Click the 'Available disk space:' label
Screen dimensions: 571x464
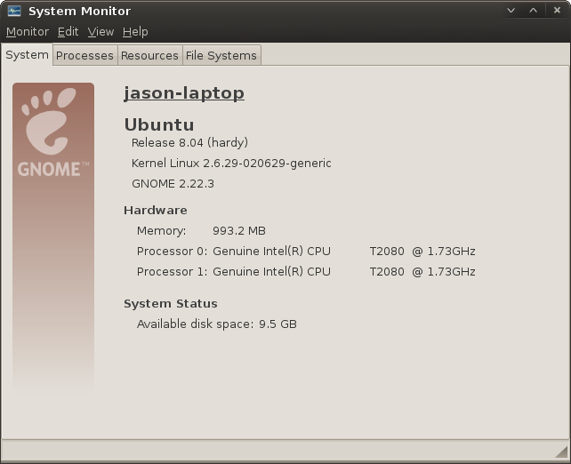coord(195,324)
